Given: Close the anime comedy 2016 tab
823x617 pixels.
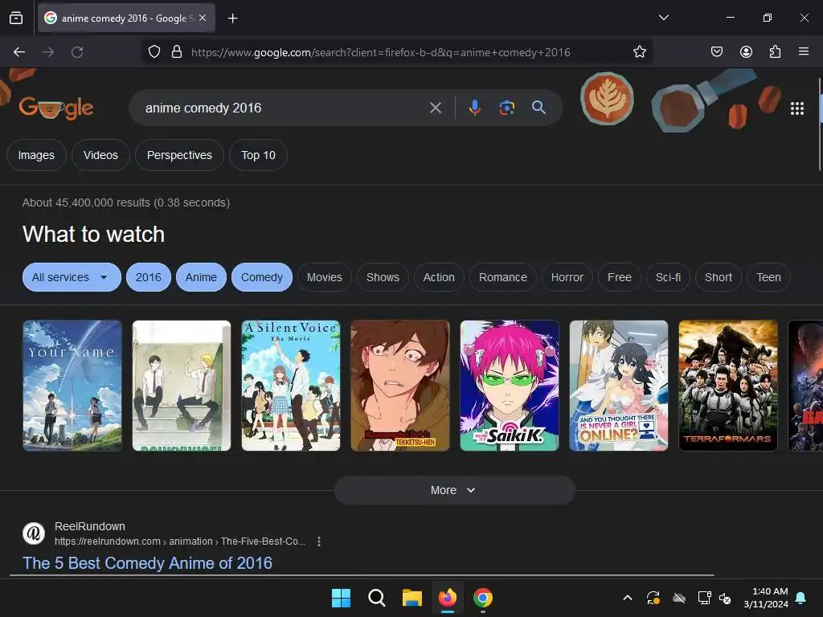Looking at the screenshot, I should point(203,18).
